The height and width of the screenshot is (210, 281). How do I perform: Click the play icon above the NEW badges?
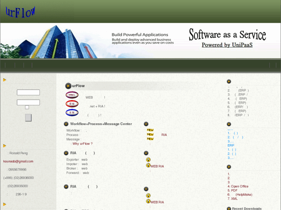(146, 124)
